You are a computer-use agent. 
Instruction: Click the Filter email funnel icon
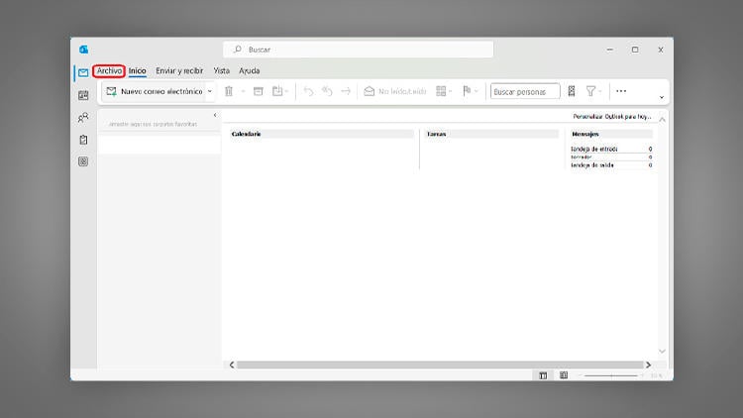click(590, 91)
